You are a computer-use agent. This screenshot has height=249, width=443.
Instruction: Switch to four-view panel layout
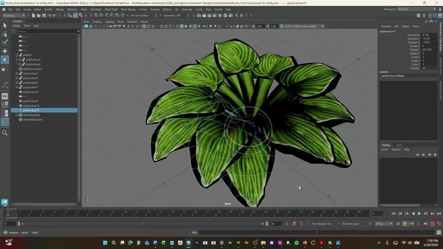click(x=5, y=104)
